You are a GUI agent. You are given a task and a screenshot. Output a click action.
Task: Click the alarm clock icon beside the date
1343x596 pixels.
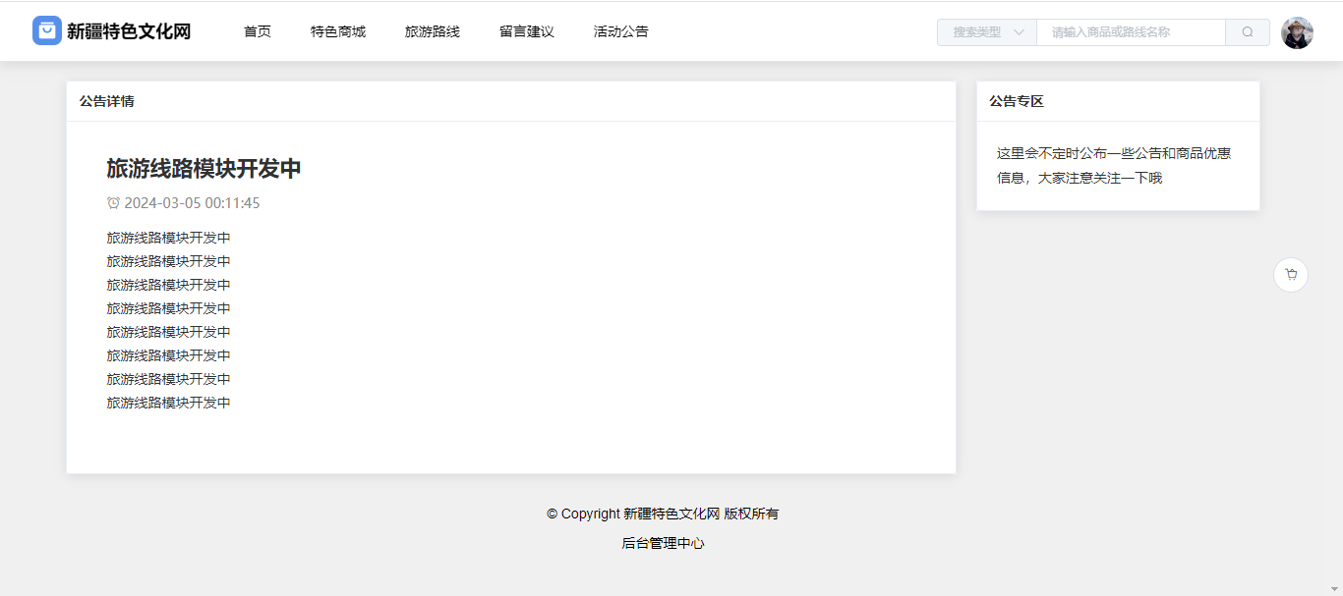[113, 203]
